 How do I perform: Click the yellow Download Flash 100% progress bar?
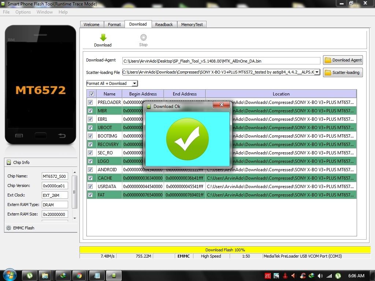pyautogui.click(x=225, y=250)
